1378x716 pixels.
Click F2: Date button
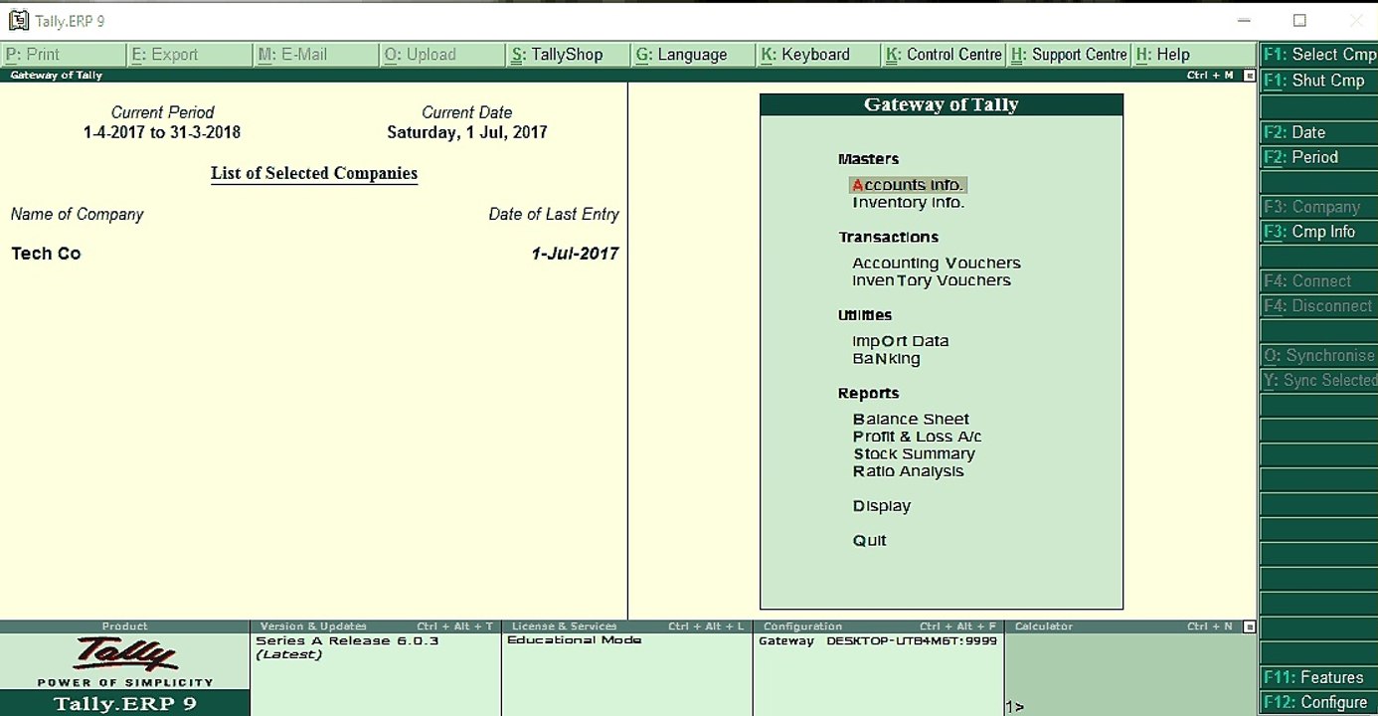pyautogui.click(x=1319, y=132)
